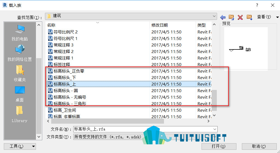Click the family preview thumbnail
The width and height of the screenshot is (280, 153).
[x=246, y=49]
